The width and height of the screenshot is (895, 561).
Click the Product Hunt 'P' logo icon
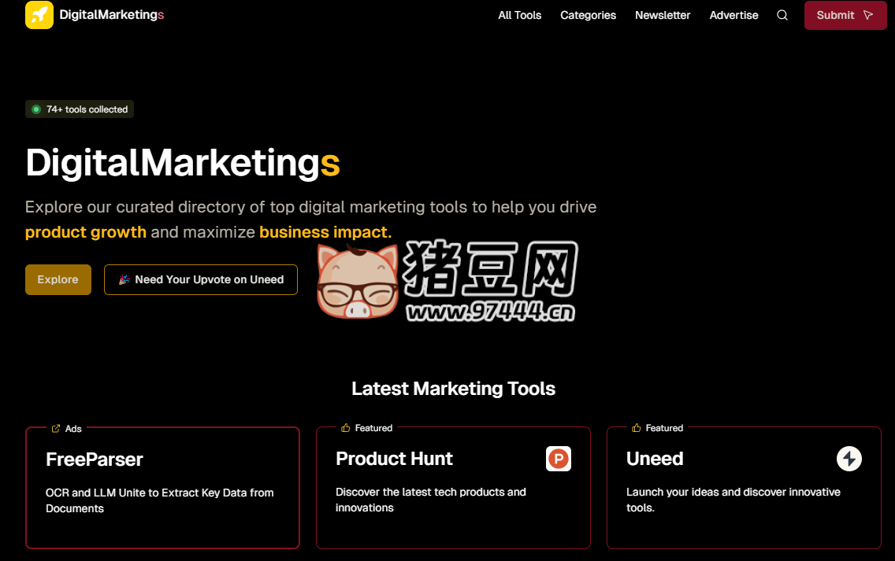[559, 459]
